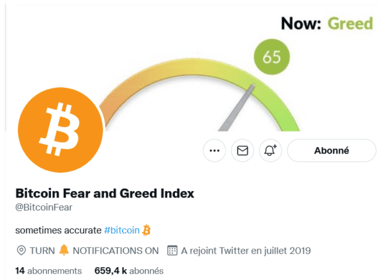Click the calendar icon beside join date
383x280 pixels.
(171, 250)
